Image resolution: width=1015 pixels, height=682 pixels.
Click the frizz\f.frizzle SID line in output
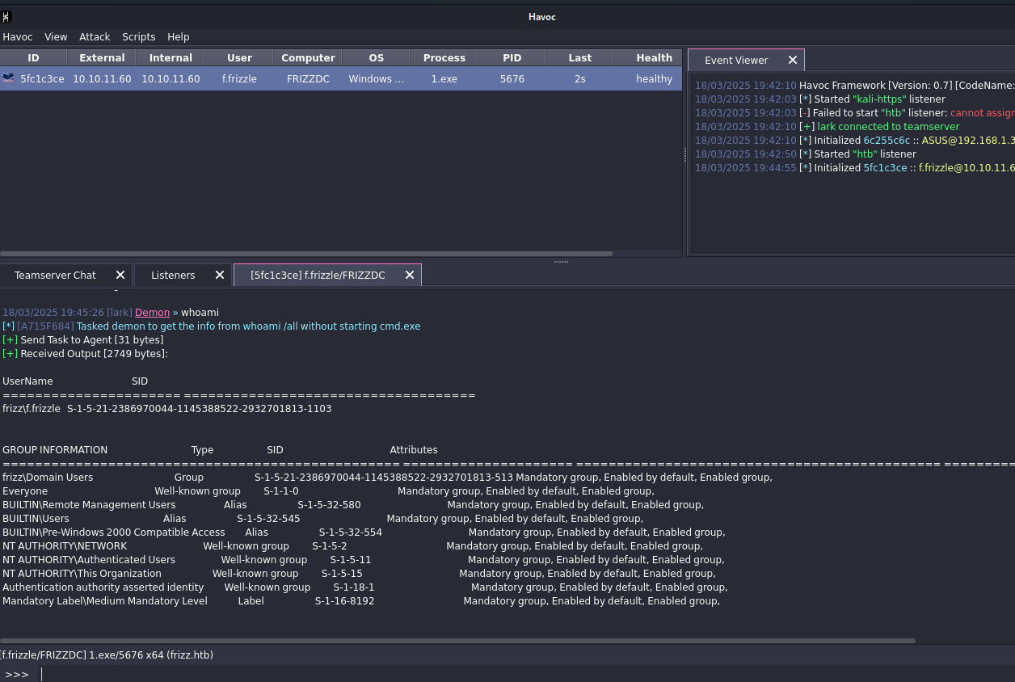166,408
